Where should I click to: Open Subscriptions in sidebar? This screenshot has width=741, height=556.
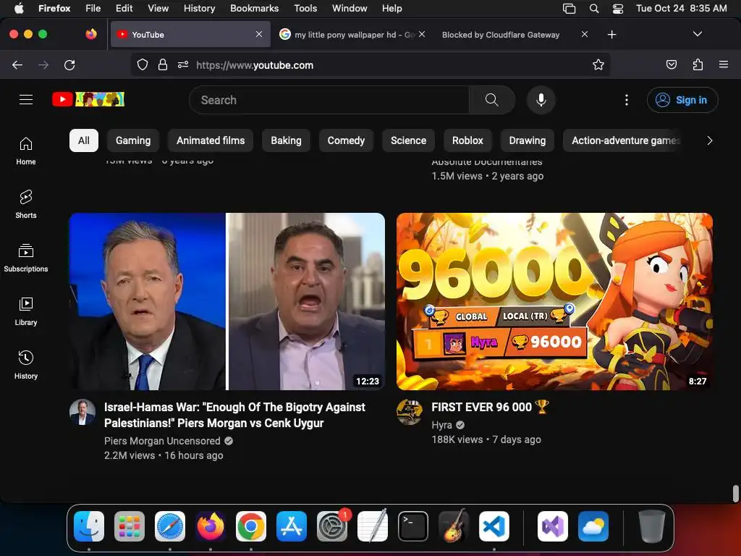(26, 258)
